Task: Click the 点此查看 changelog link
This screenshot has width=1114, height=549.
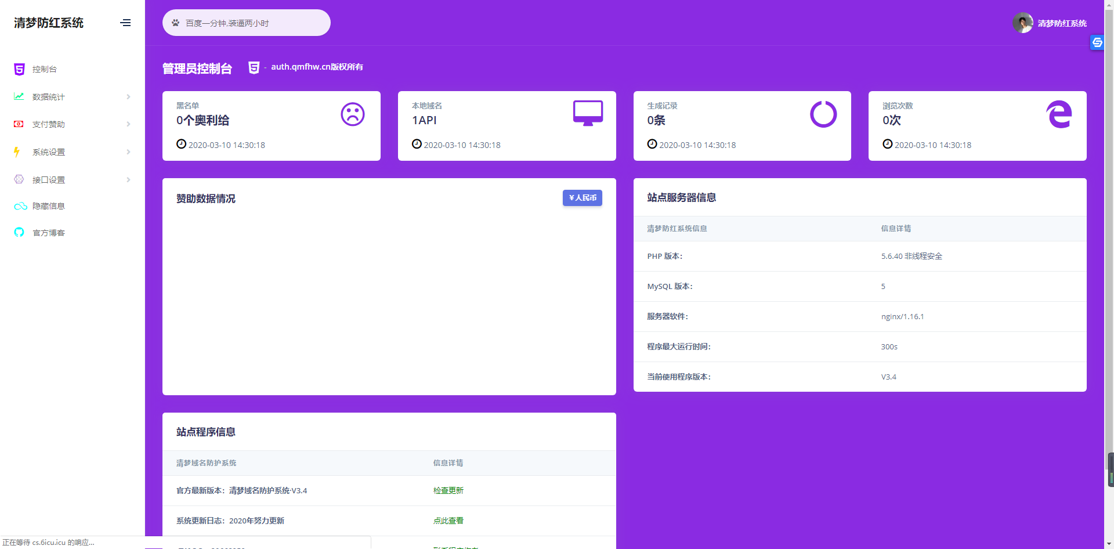Action: (448, 521)
